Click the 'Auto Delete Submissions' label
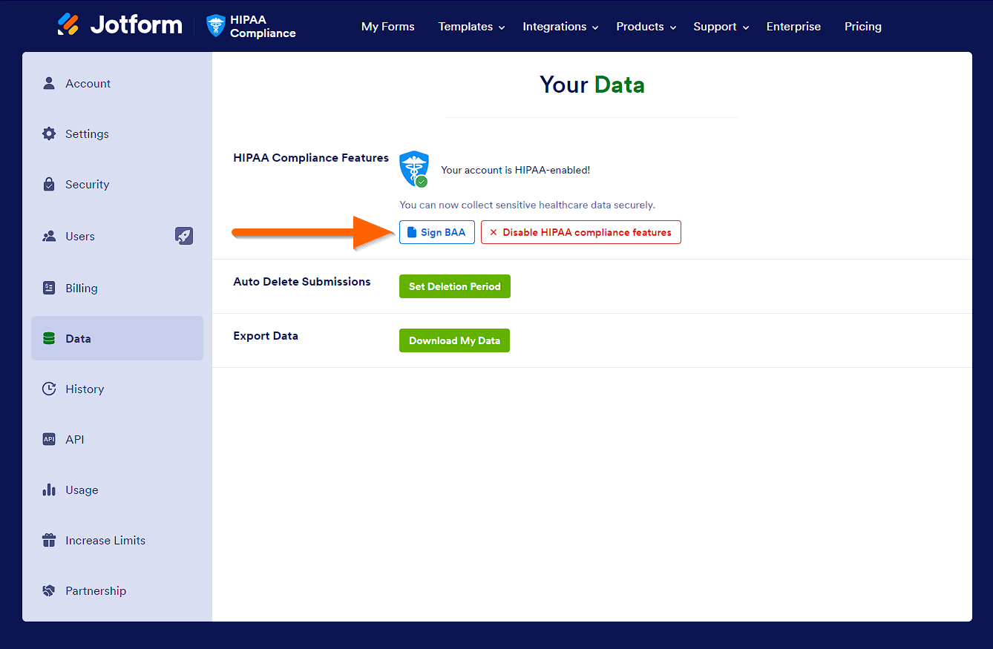Image resolution: width=993 pixels, height=649 pixels. tap(302, 282)
